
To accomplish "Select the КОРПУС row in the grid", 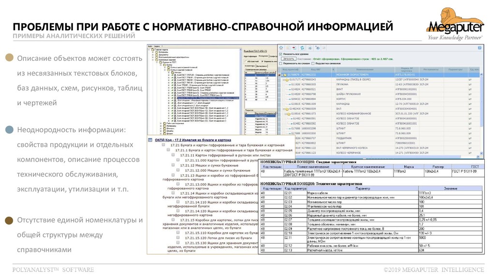I will pyautogui.click(x=379, y=99).
